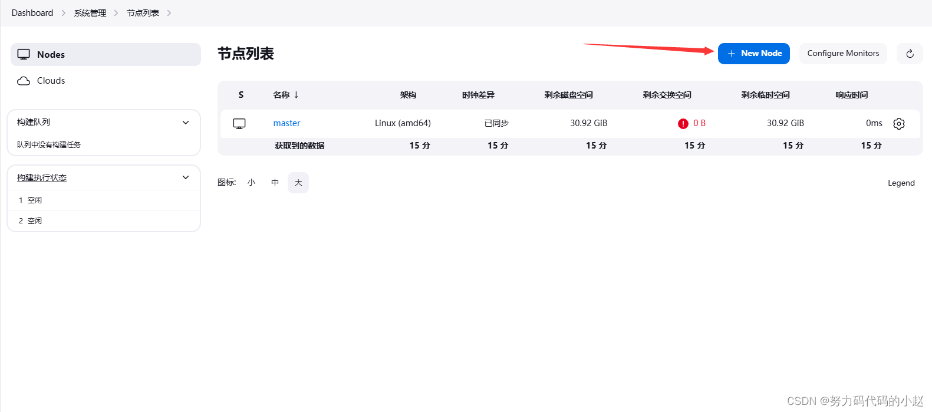Screen dimensions: 932x412
Task: Click the red swap space warning icon
Action: click(x=683, y=124)
